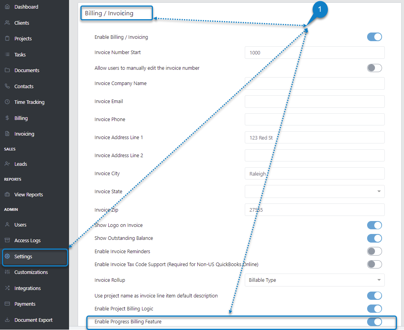Turn off Show Logo on Invoice
This screenshot has height=330, width=404.
(374, 225)
